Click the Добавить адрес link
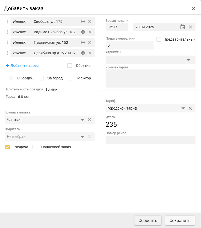Screen dimensions: 201x228 [22, 66]
